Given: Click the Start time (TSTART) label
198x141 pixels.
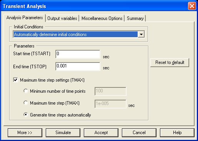Looking at the screenshot, I should [x=32, y=54].
